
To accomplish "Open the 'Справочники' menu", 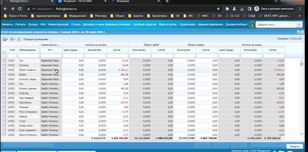I will click(187, 24).
